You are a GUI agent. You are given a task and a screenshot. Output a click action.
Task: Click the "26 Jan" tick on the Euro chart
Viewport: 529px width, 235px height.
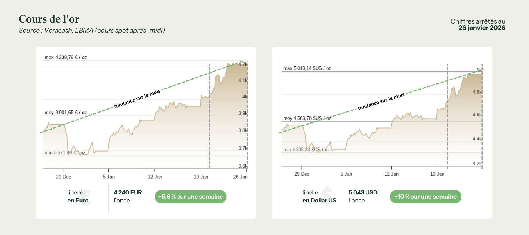tap(240, 177)
